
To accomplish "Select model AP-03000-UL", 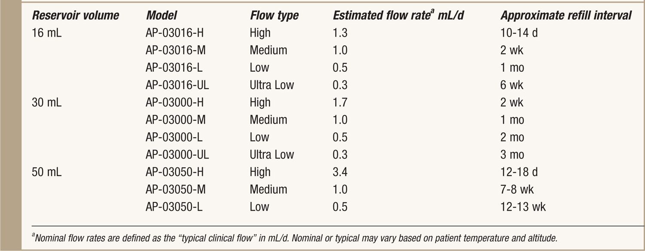I will tap(177, 154).
